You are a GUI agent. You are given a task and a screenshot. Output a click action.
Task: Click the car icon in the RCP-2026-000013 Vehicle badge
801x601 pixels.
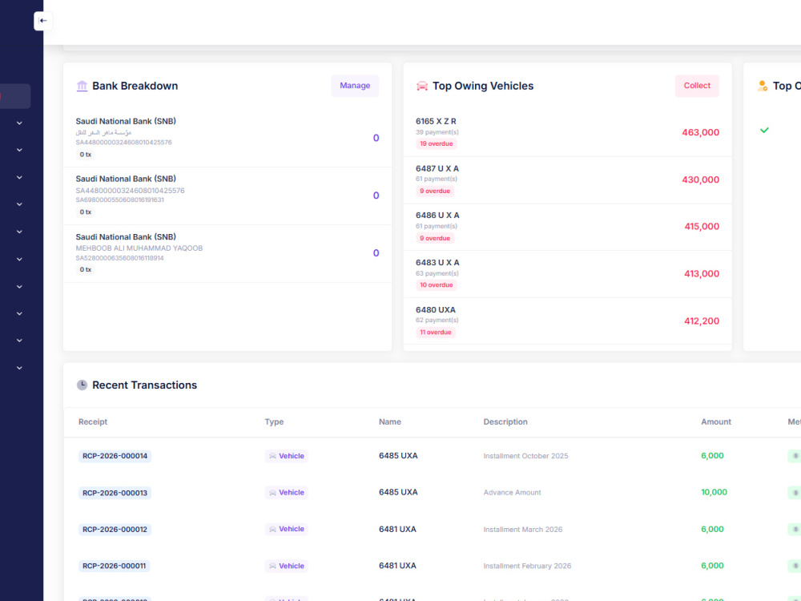click(x=273, y=493)
